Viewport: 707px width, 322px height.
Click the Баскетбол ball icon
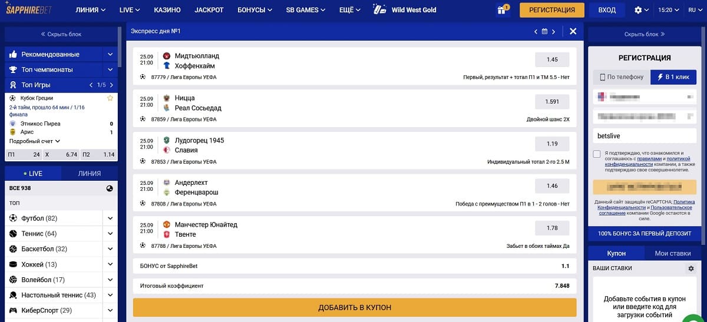[x=13, y=249]
